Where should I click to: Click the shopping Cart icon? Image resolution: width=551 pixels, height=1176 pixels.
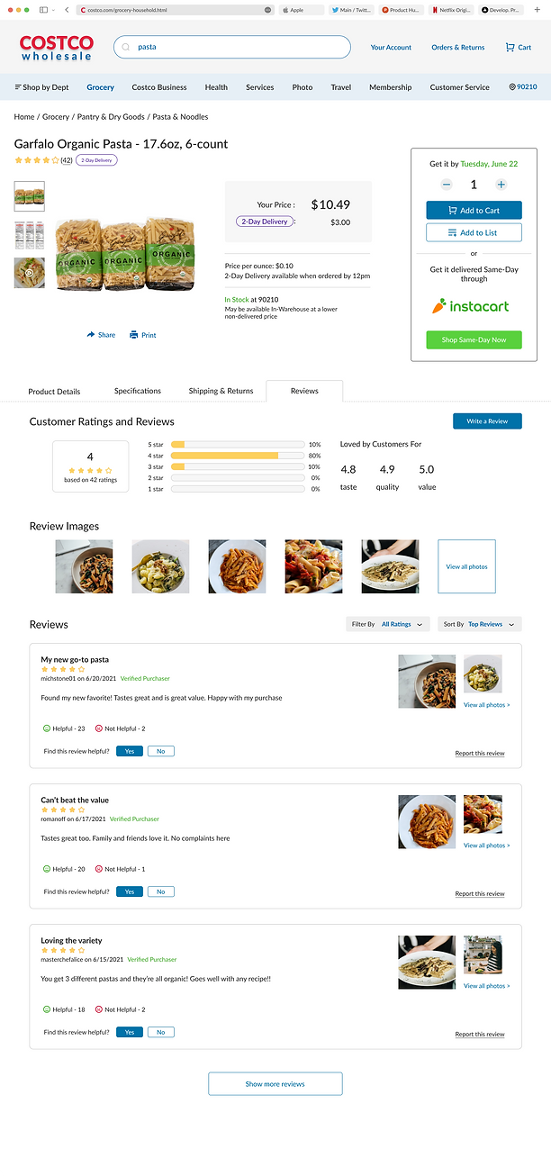pos(510,47)
